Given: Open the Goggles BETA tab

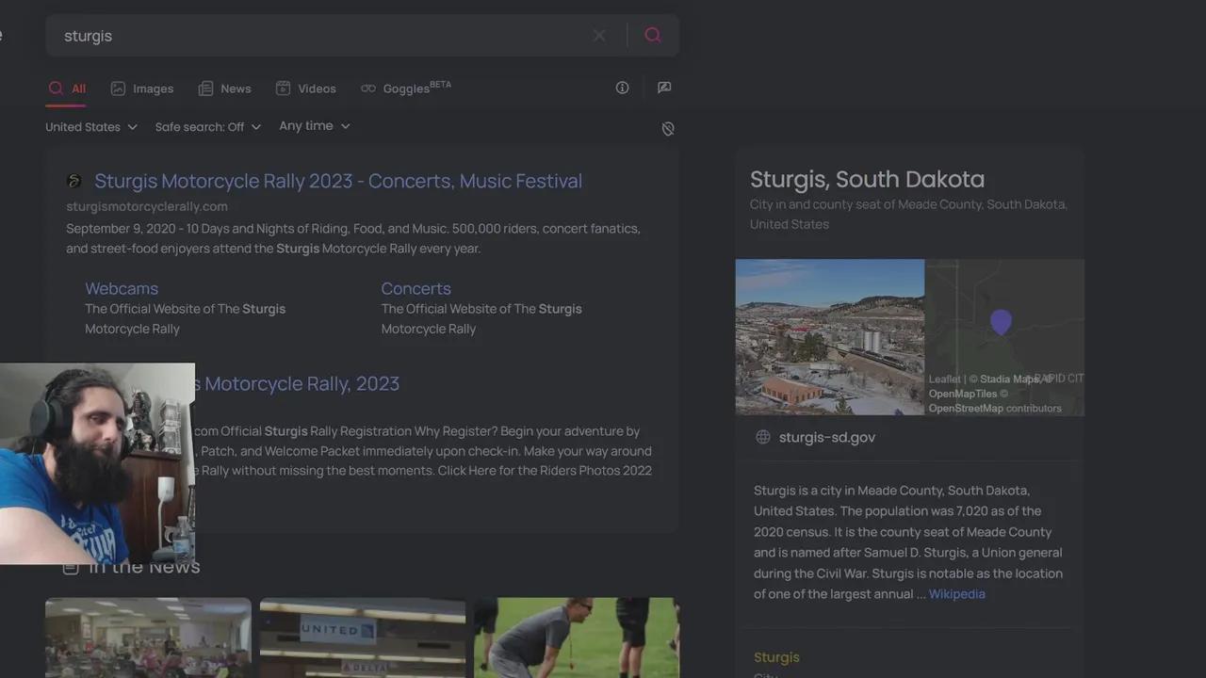Looking at the screenshot, I should (405, 88).
